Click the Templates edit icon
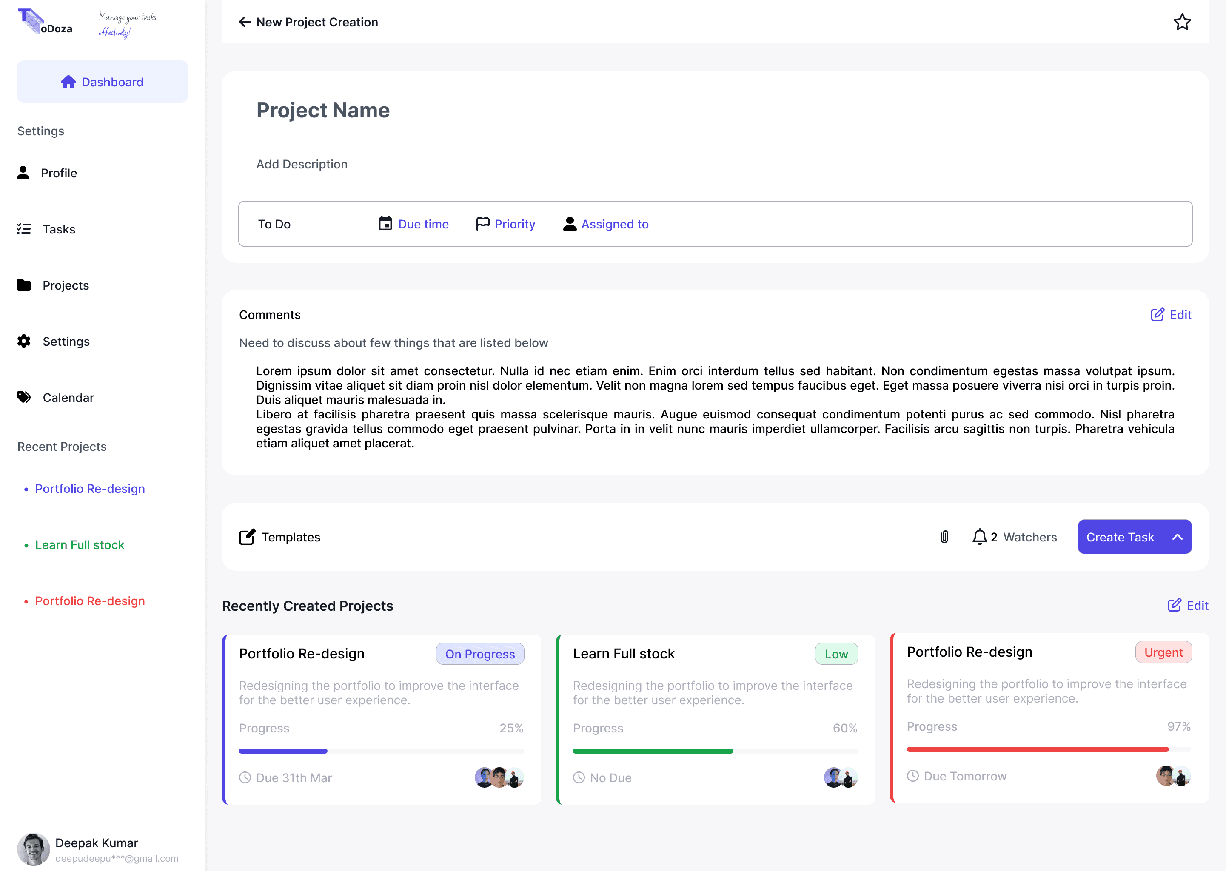This screenshot has height=871, width=1226. click(247, 536)
